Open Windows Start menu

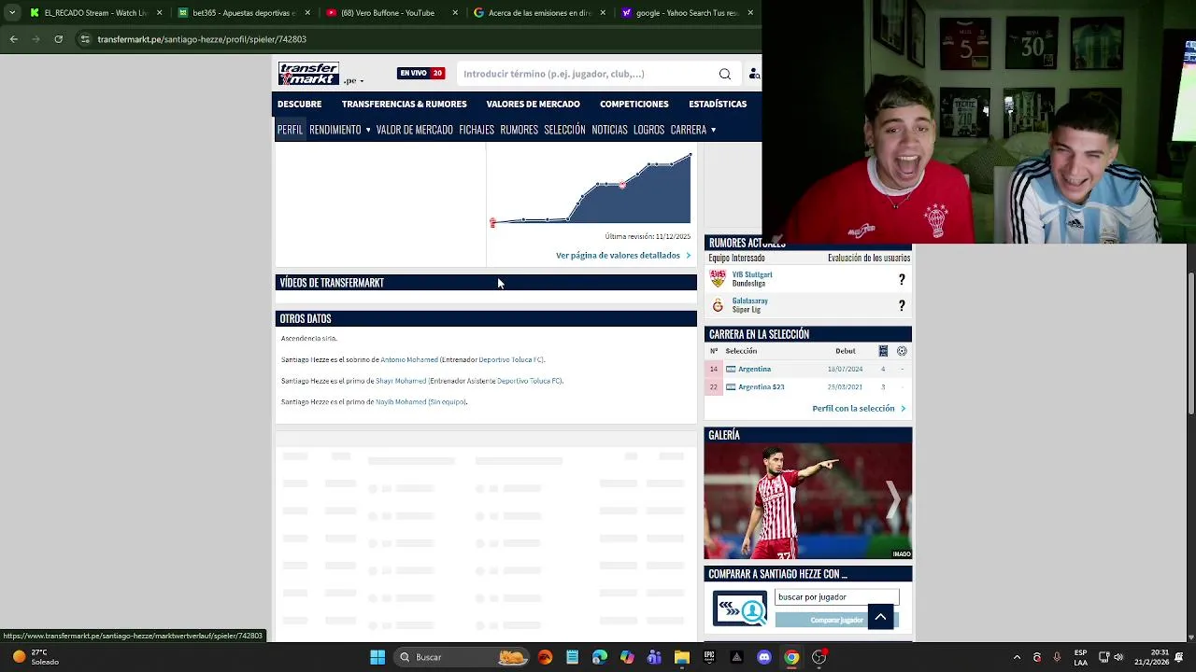click(377, 657)
